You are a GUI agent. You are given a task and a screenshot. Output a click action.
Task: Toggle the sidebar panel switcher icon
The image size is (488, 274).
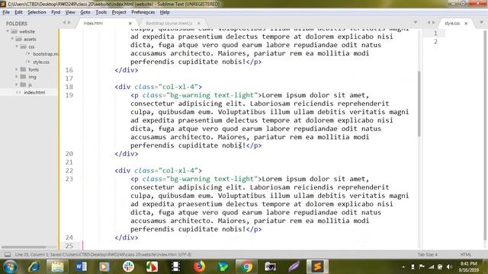8,254
